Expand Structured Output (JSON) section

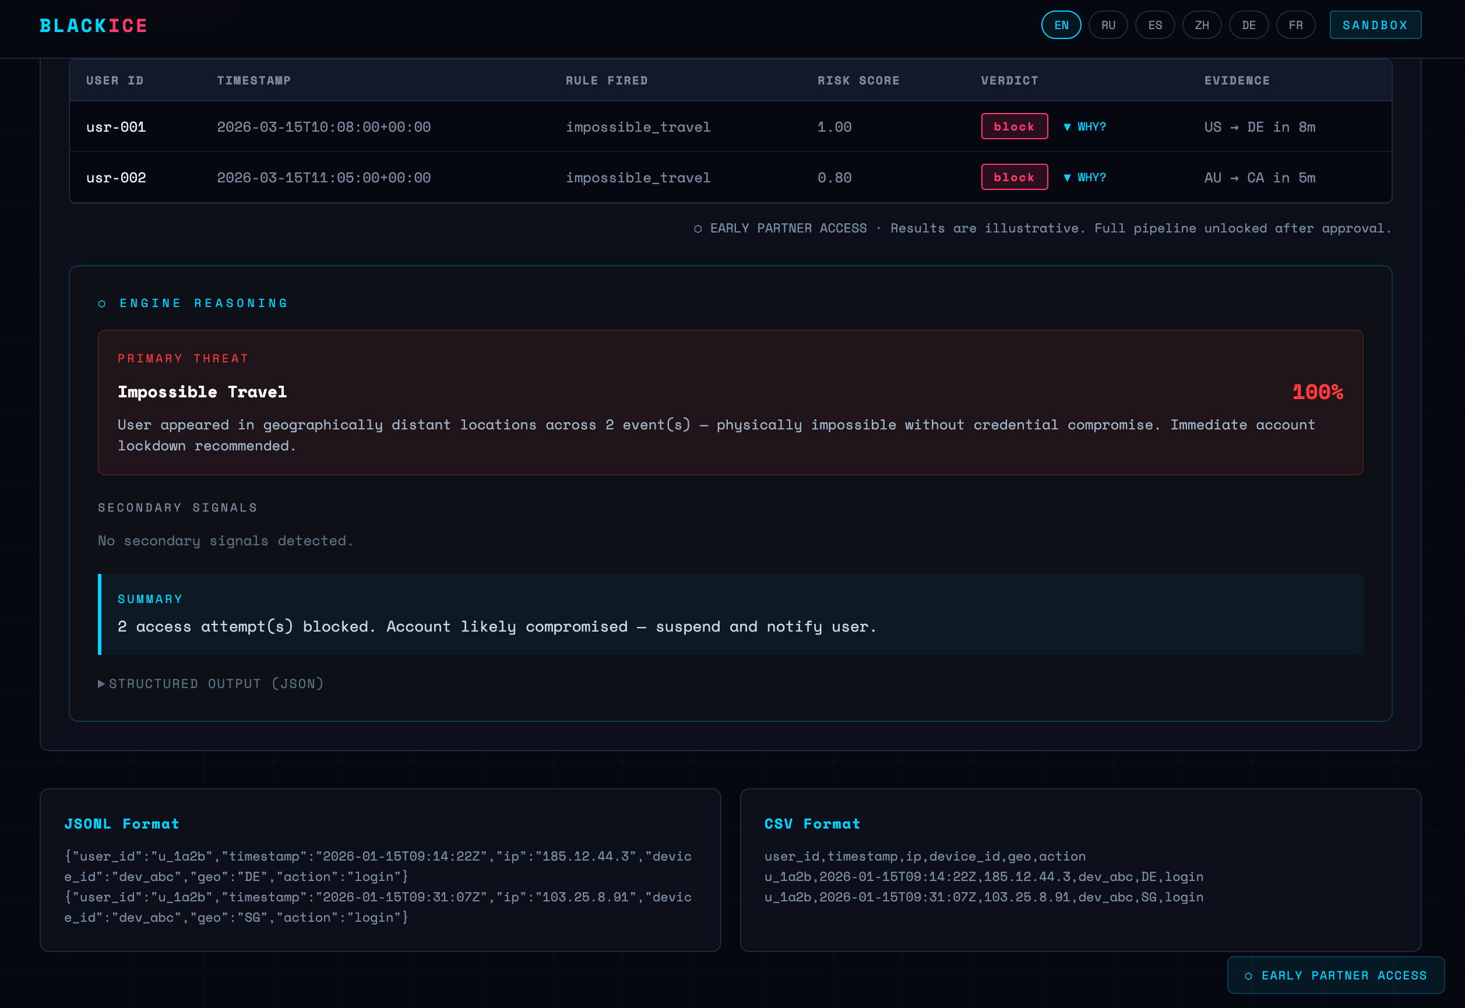click(x=211, y=684)
